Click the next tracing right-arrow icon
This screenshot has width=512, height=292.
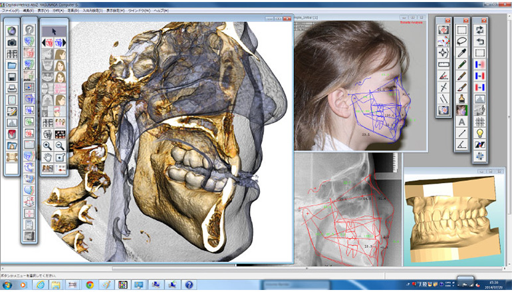pos(60,43)
